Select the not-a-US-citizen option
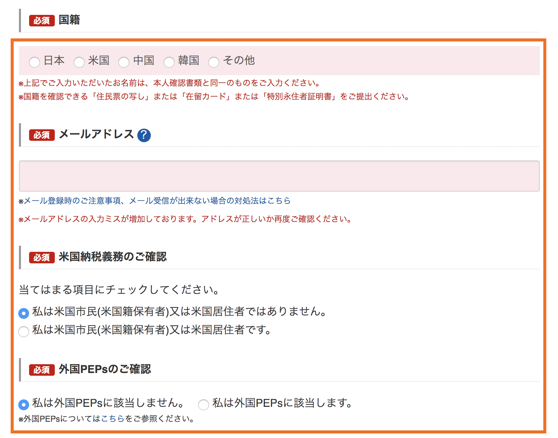The image size is (558, 438). click(23, 313)
